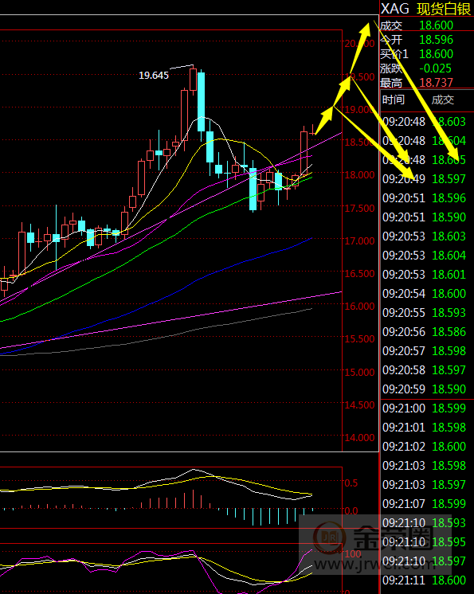Image resolution: width=474 pixels, height=594 pixels.
Task: Select tick row 09:20:53 at 18.601
Action: pos(424,274)
